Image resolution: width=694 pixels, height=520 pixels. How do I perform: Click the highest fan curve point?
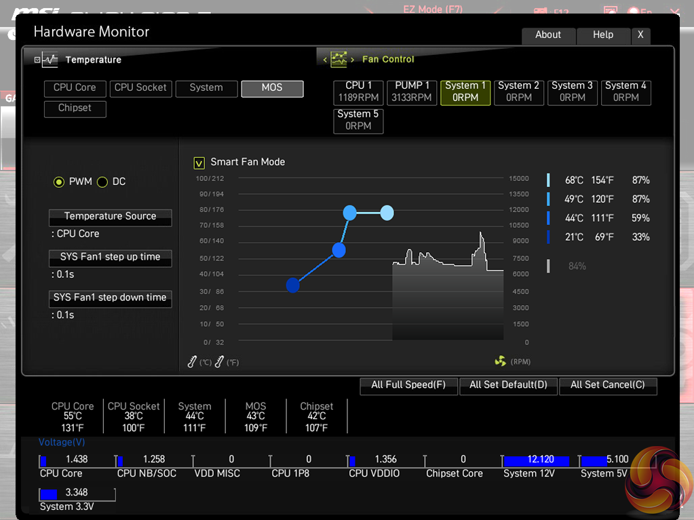(x=387, y=213)
